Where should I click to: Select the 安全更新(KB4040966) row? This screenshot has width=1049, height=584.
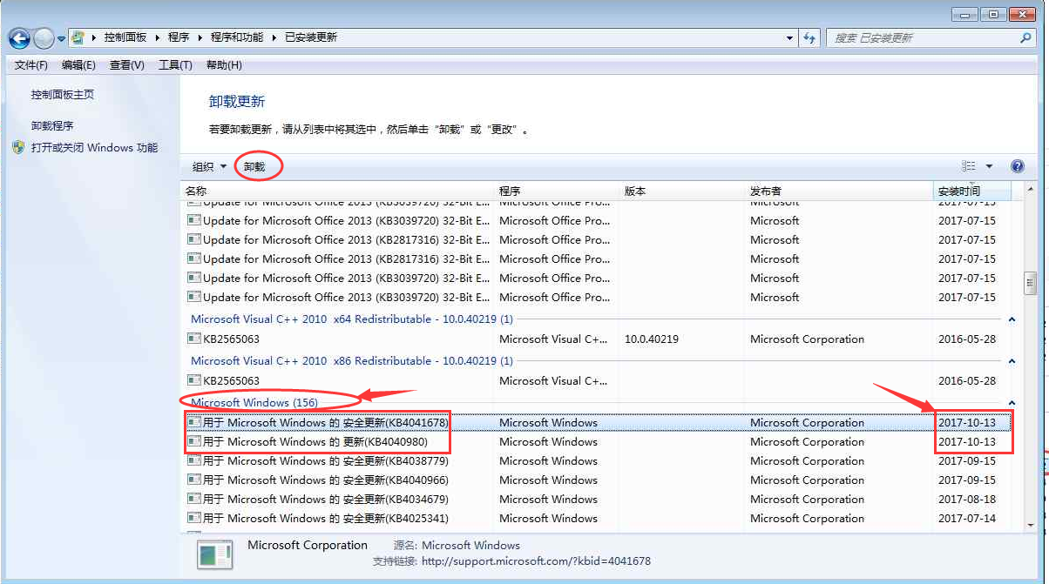[x=599, y=480]
